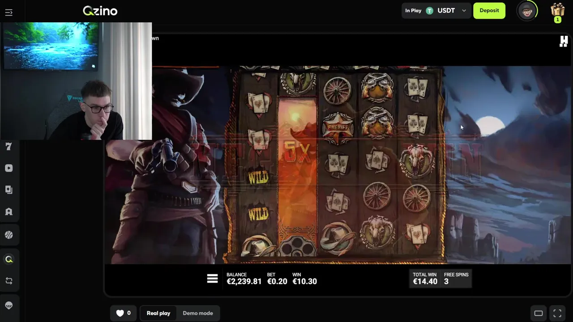Open the slots number 7 sidebar icon

point(9,146)
